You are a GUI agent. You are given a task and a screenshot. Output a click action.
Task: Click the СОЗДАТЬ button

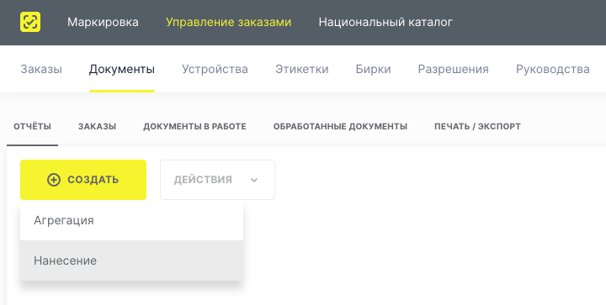tap(83, 180)
